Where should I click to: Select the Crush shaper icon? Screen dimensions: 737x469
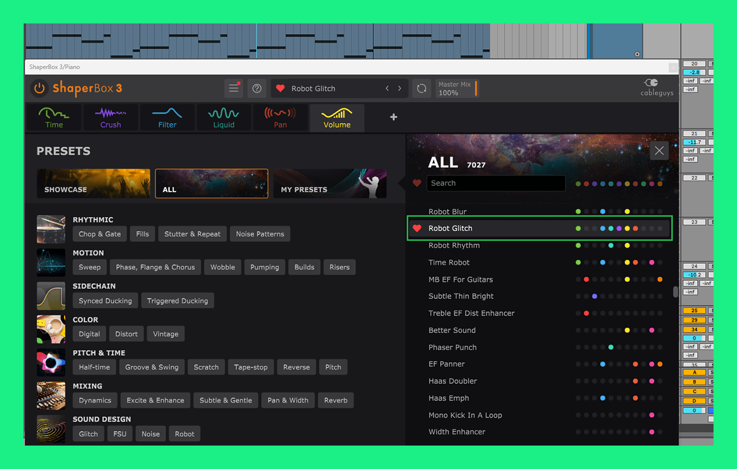[110, 117]
